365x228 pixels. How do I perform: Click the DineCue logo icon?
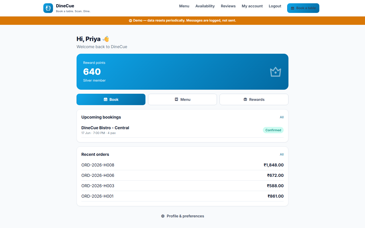pos(48,8)
